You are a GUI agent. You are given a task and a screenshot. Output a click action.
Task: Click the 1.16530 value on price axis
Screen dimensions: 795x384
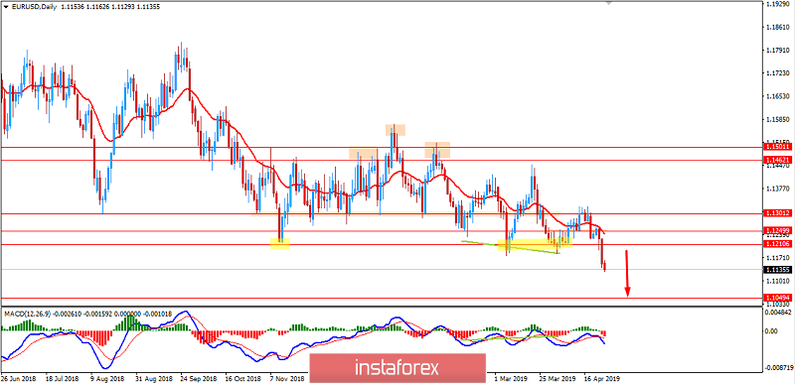tap(779, 96)
